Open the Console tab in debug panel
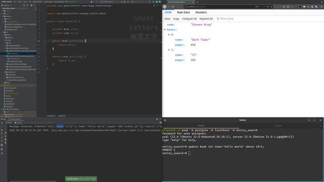324x182 pixels. [x=18, y=122]
